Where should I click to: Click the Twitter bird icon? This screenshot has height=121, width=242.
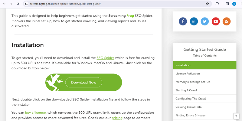[205, 21]
